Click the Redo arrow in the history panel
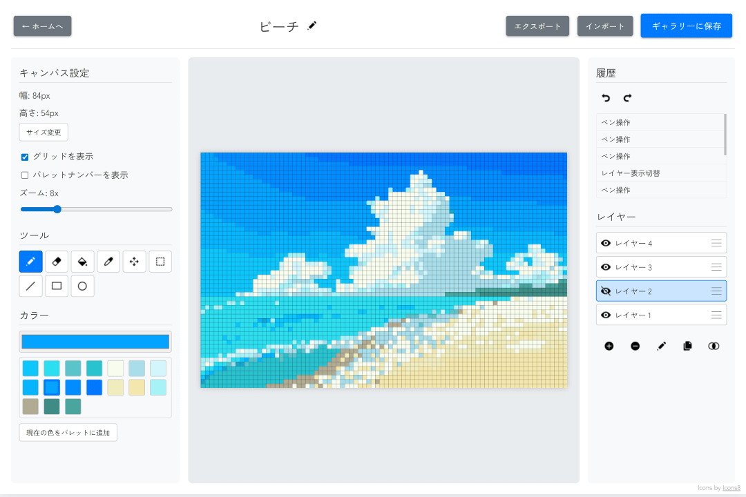746x497 pixels. [627, 98]
